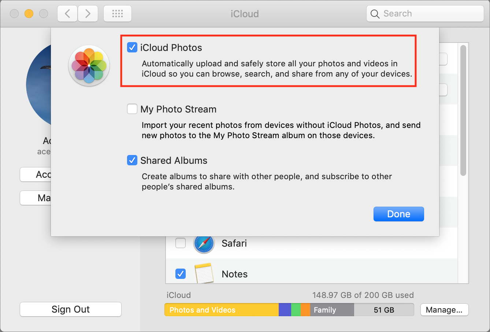Image resolution: width=490 pixels, height=332 pixels.
Task: Go forward with the right chevron button
Action: (88, 14)
